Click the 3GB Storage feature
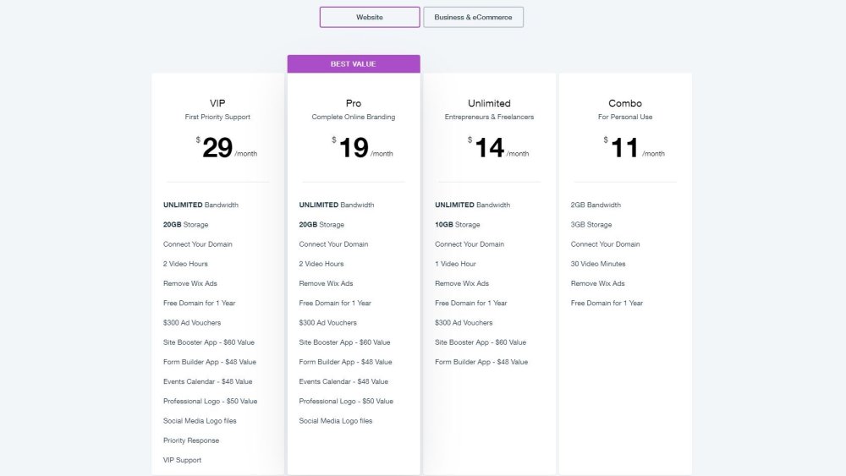The width and height of the screenshot is (846, 476). [591, 225]
